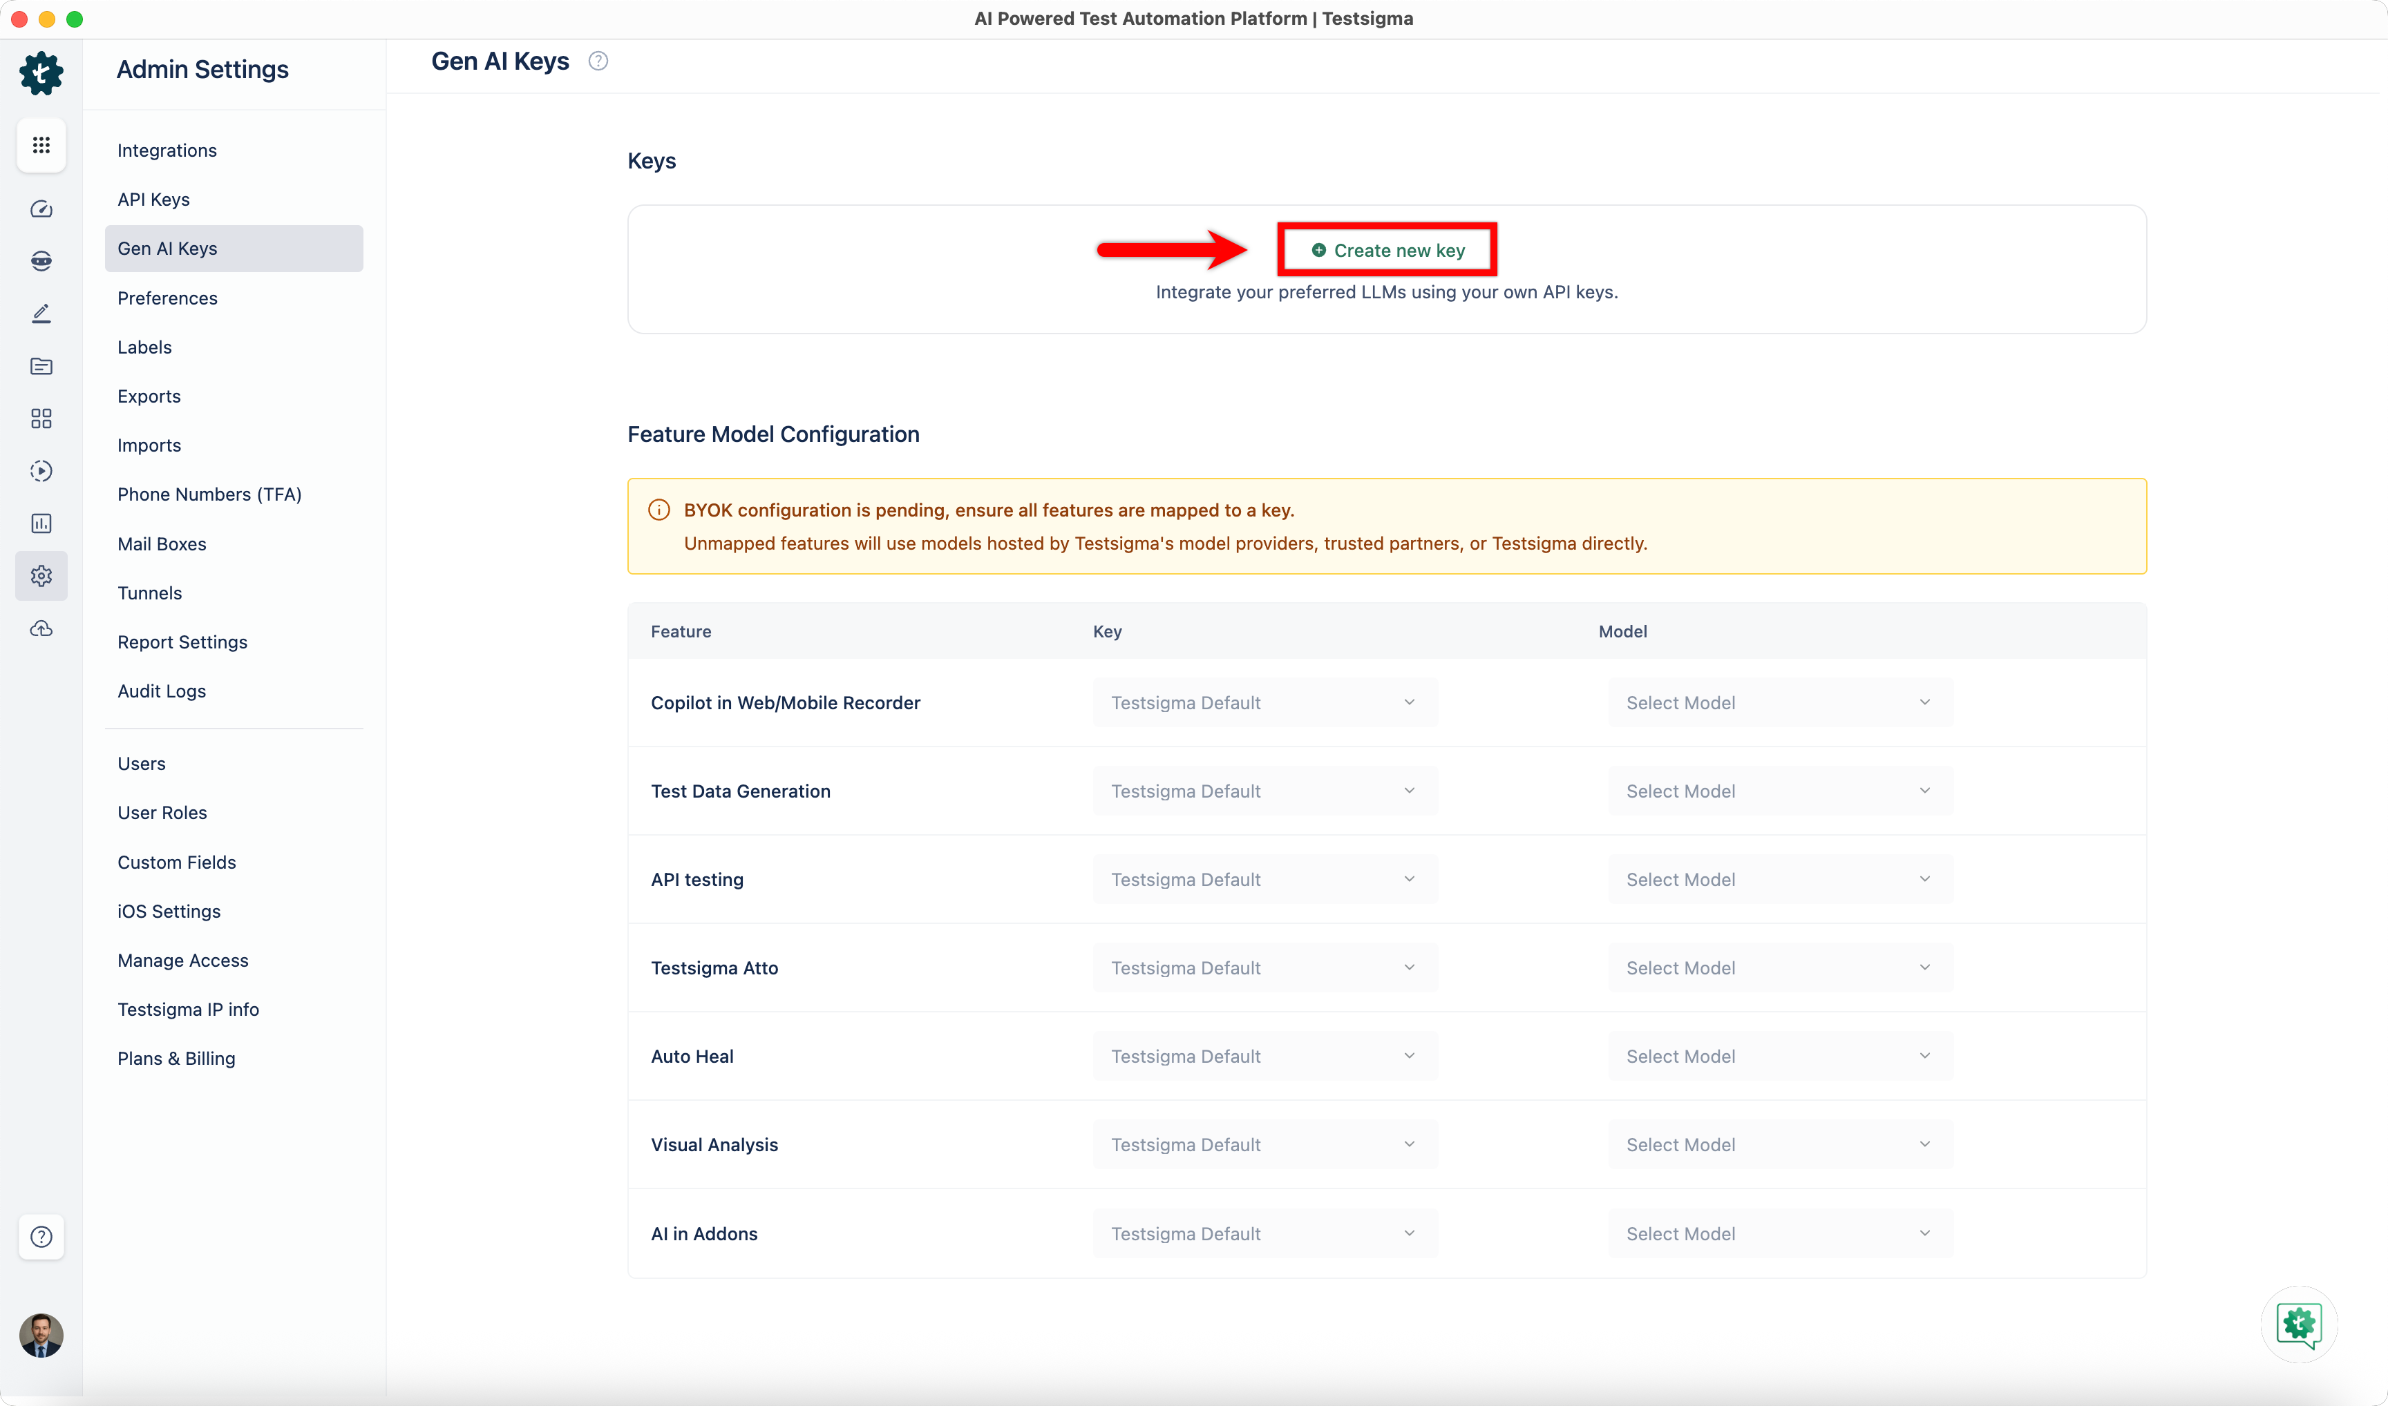Click the user profile avatar photo
Viewport: 2388px width, 1406px height.
[41, 1335]
